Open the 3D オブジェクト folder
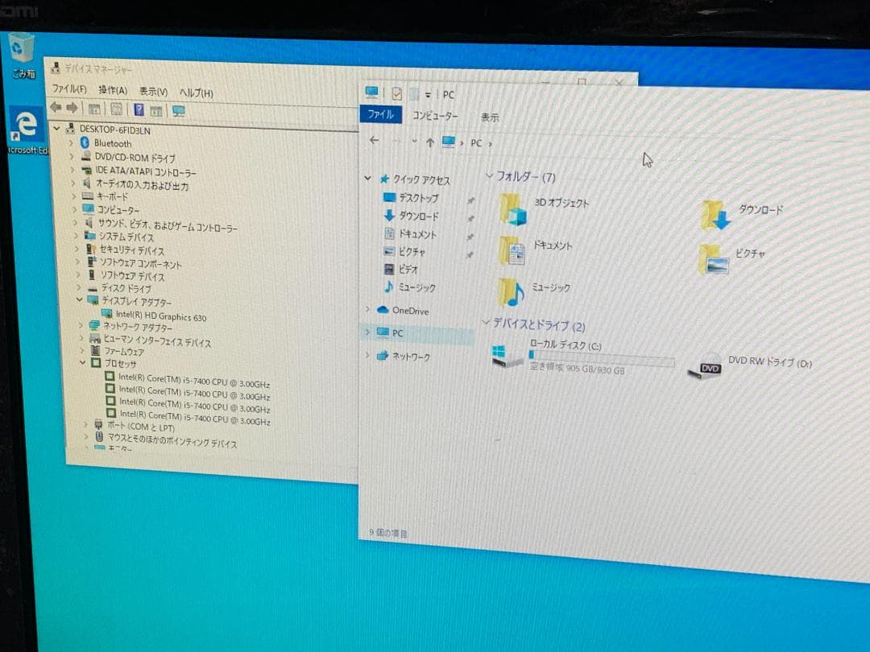 pyautogui.click(x=512, y=208)
